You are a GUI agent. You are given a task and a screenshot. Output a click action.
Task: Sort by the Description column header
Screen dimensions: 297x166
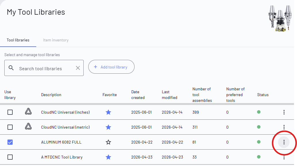[x=51, y=95]
